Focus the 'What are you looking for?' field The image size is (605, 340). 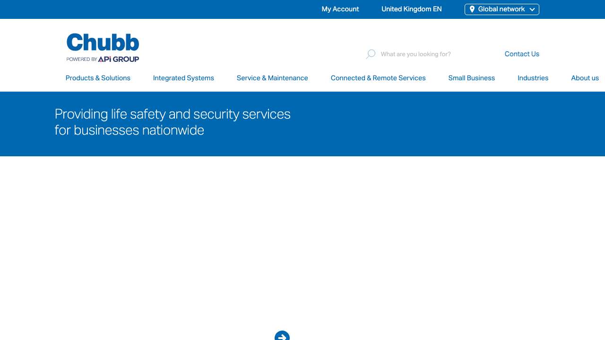pos(425,54)
